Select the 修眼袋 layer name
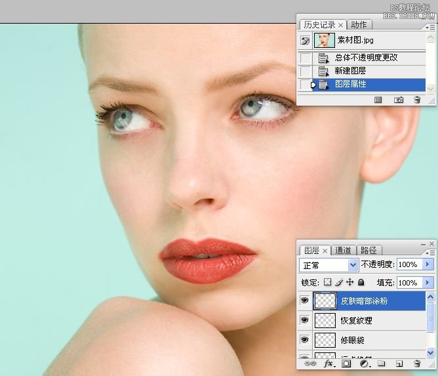Image resolution: width=438 pixels, height=376 pixels. [x=353, y=340]
